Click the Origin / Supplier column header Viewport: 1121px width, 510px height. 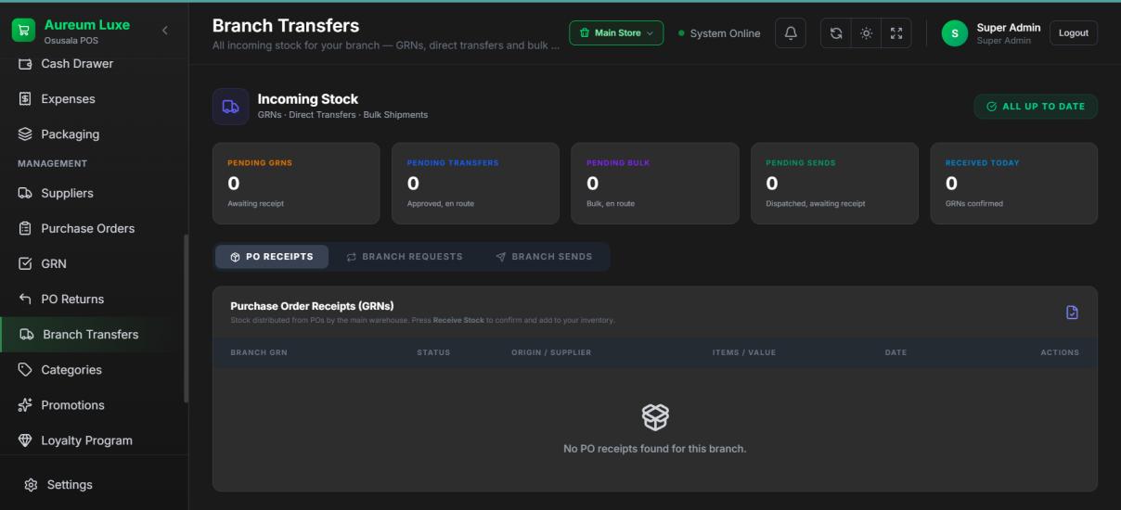(x=551, y=352)
